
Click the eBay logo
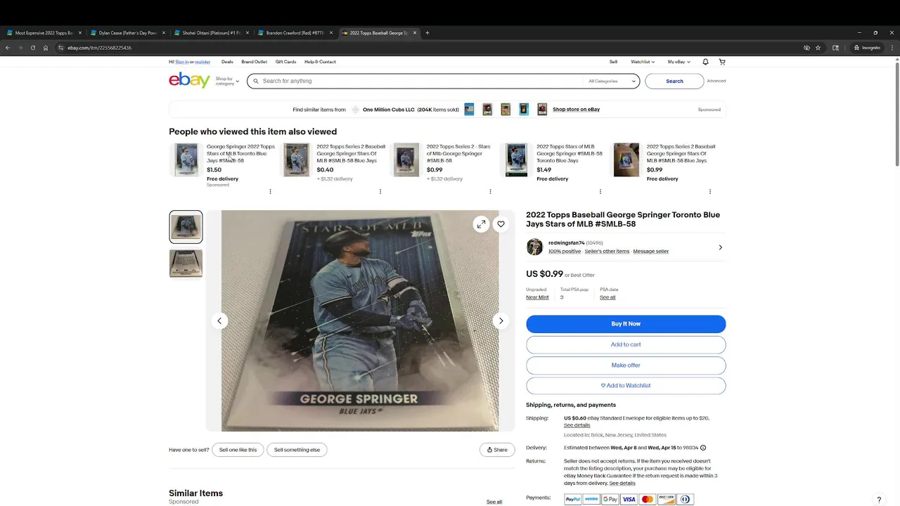189,80
